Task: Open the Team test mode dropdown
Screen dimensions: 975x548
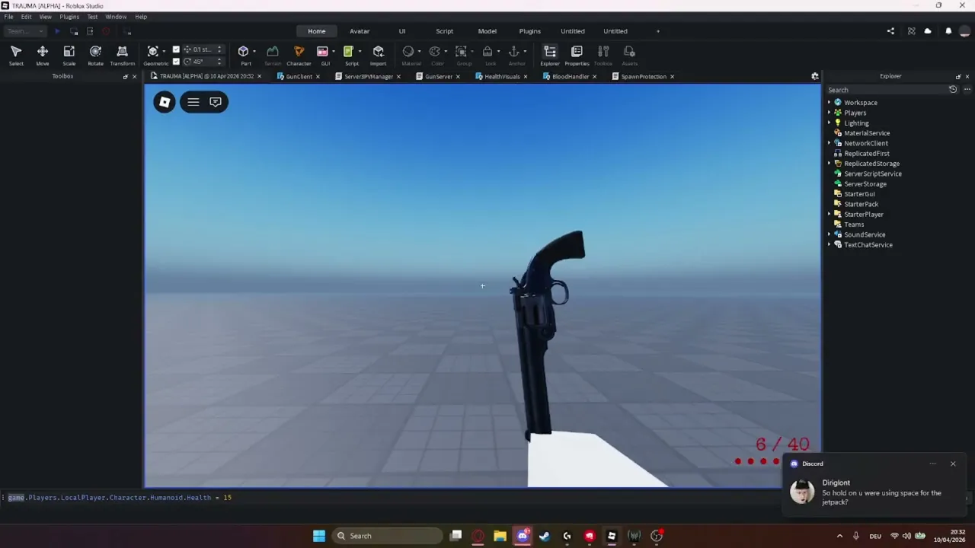Action: coord(24,31)
